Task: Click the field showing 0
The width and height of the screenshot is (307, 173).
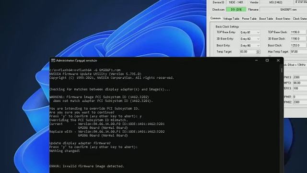Action: (x=300, y=97)
